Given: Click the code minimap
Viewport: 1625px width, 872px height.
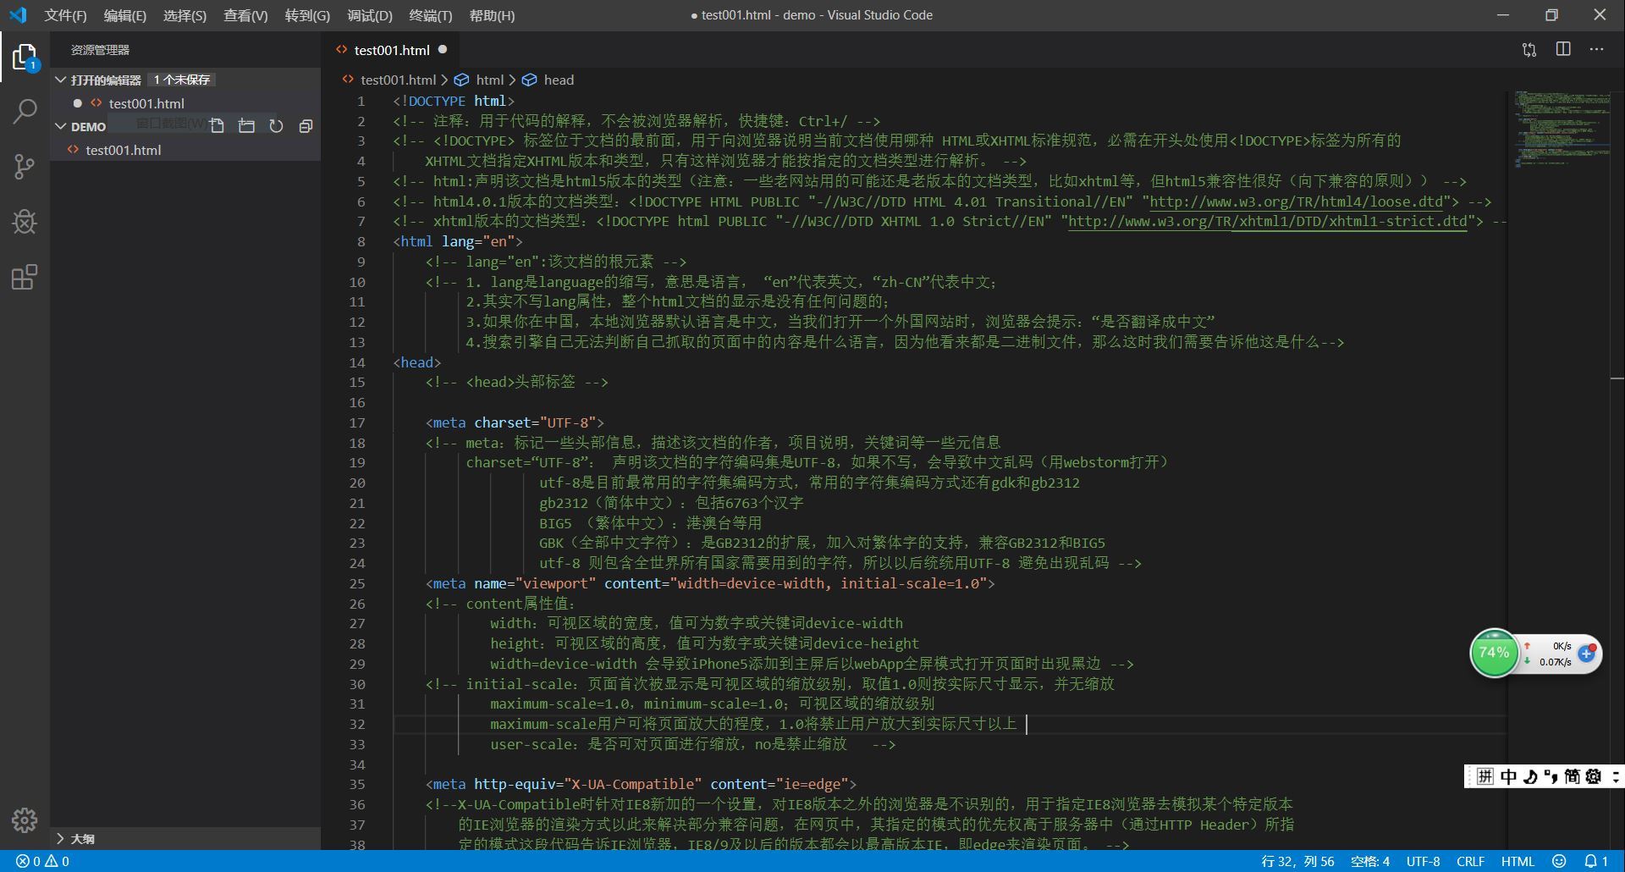Looking at the screenshot, I should pos(1561,130).
